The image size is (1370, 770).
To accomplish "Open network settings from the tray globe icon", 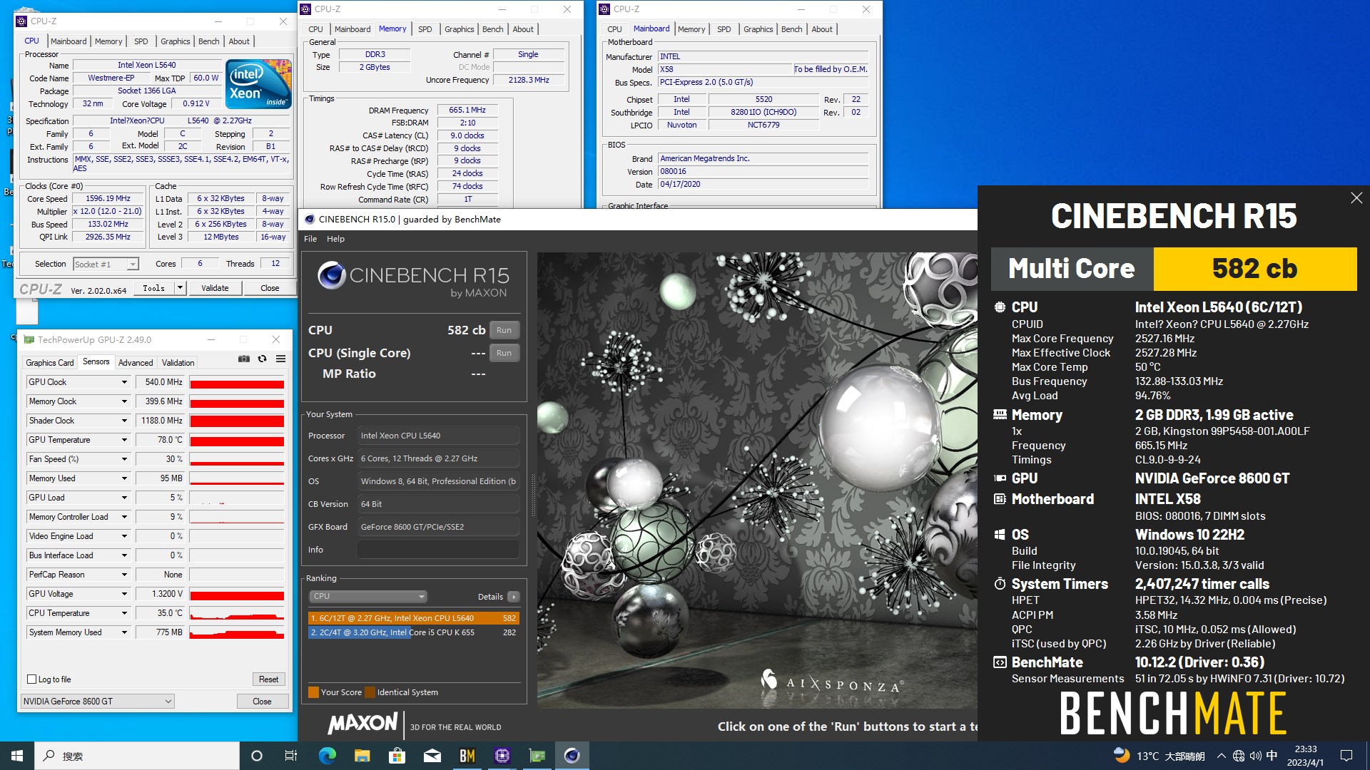I will (1238, 756).
